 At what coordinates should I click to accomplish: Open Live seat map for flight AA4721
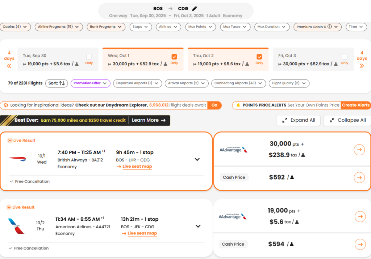[x=142, y=233]
